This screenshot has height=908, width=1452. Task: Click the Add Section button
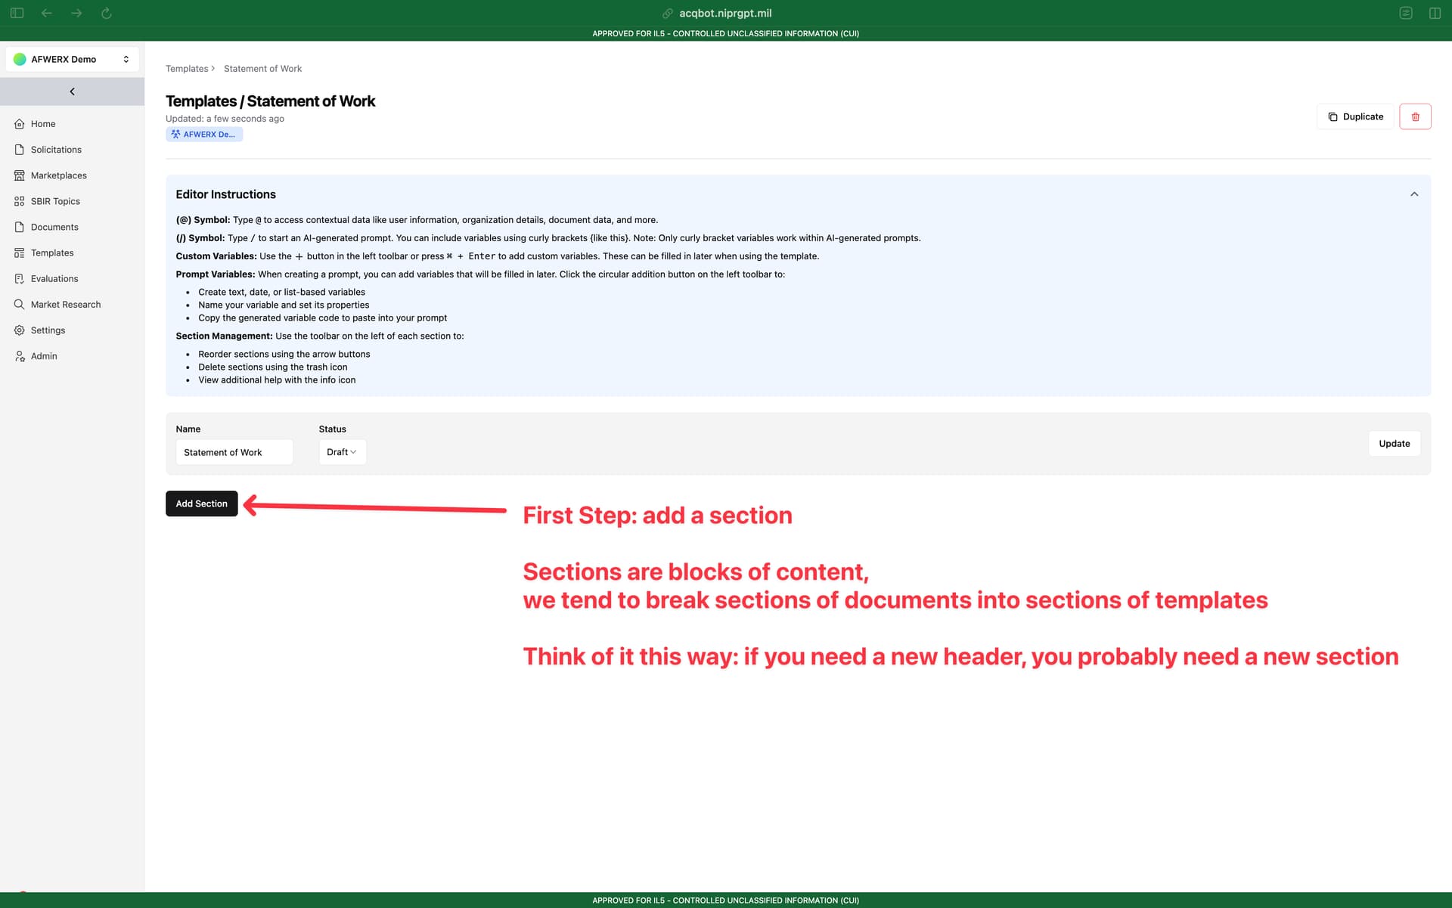click(201, 504)
